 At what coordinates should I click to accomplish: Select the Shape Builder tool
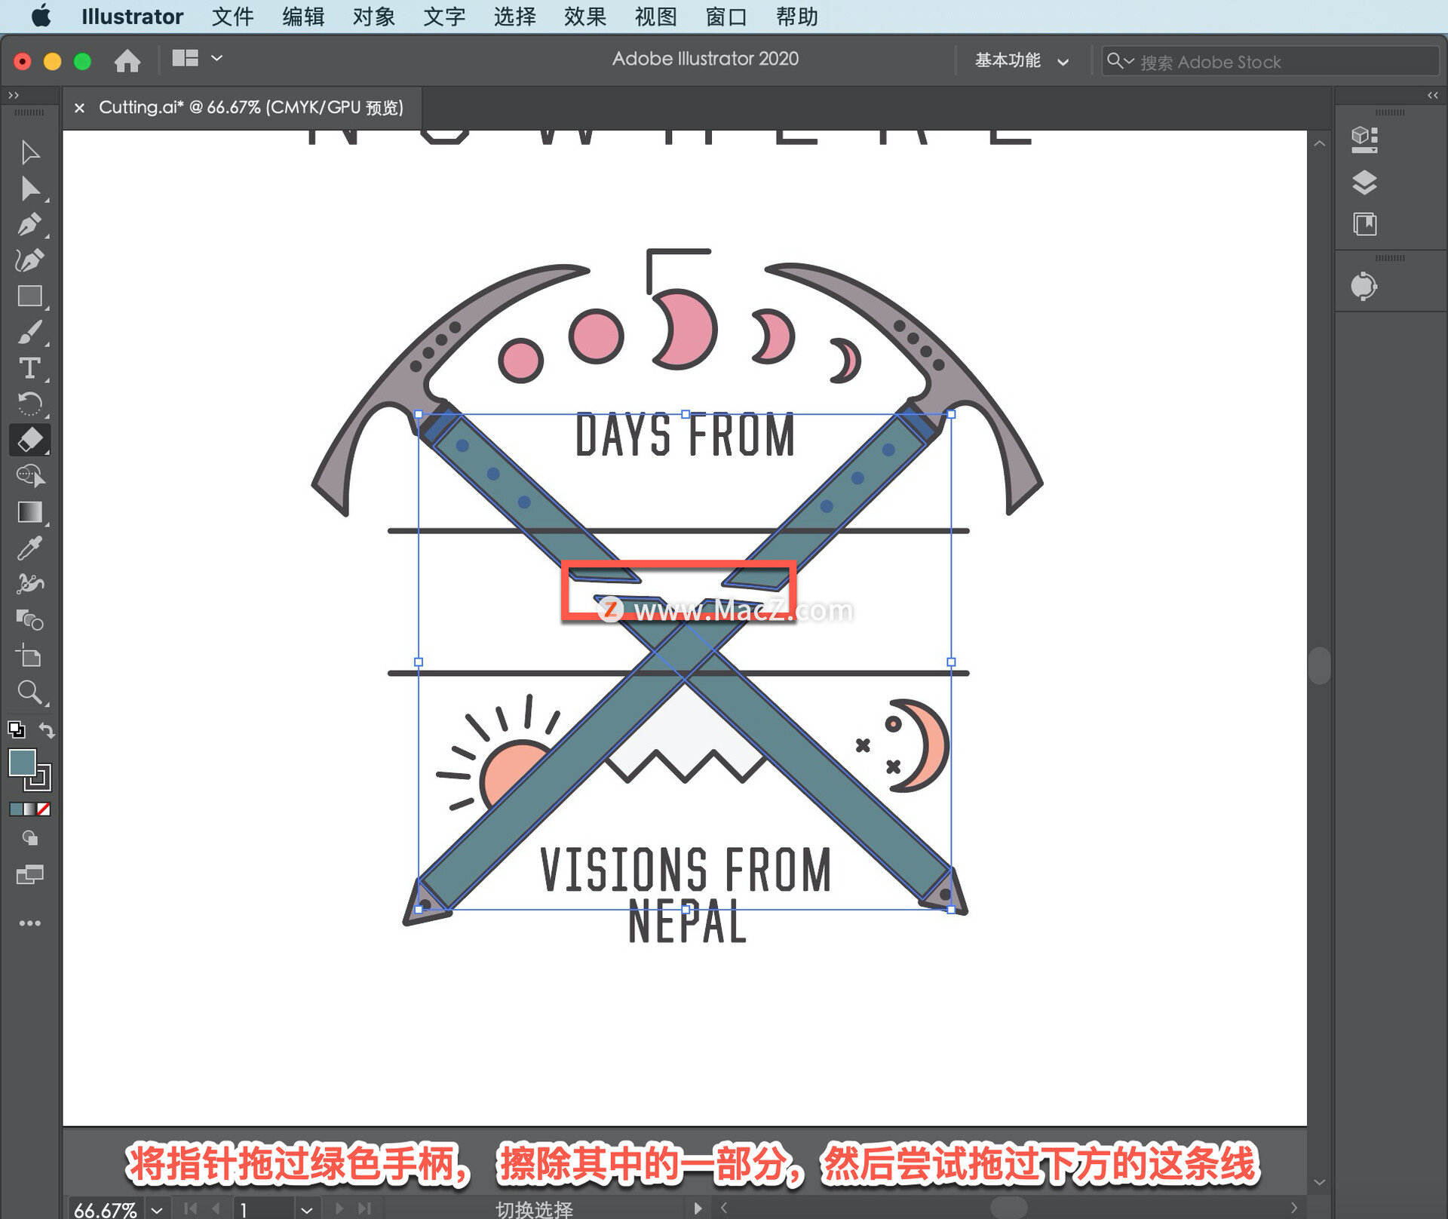click(29, 475)
